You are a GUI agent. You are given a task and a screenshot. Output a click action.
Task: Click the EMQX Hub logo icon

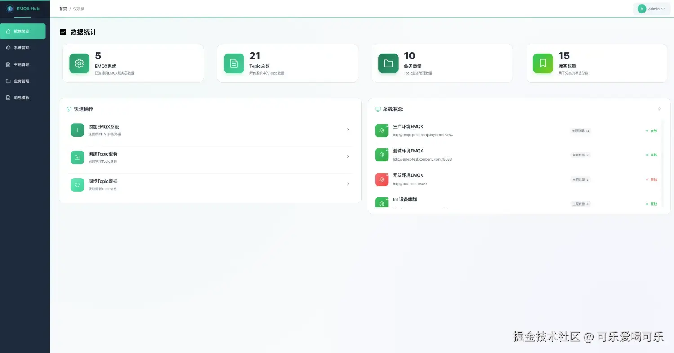[10, 9]
